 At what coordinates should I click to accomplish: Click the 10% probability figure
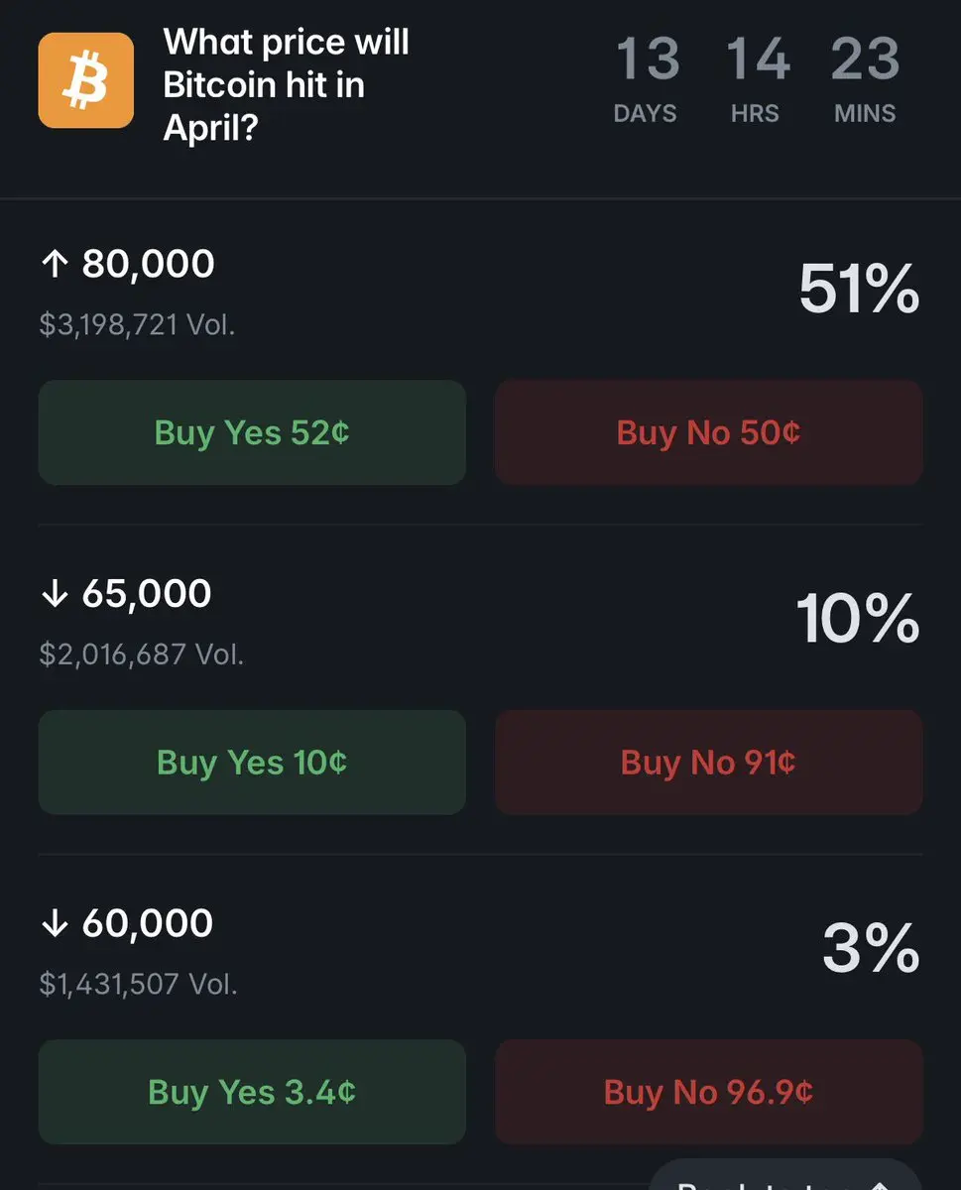(858, 620)
